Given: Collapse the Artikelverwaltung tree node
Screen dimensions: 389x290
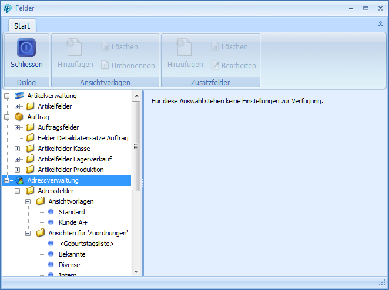Looking at the screenshot, I should [6, 96].
